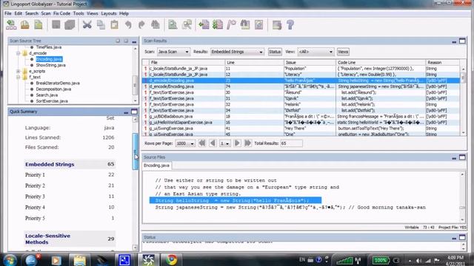Viewport: 474px width, 266px height.
Task: Open the Fix Code menu
Action: click(x=61, y=13)
